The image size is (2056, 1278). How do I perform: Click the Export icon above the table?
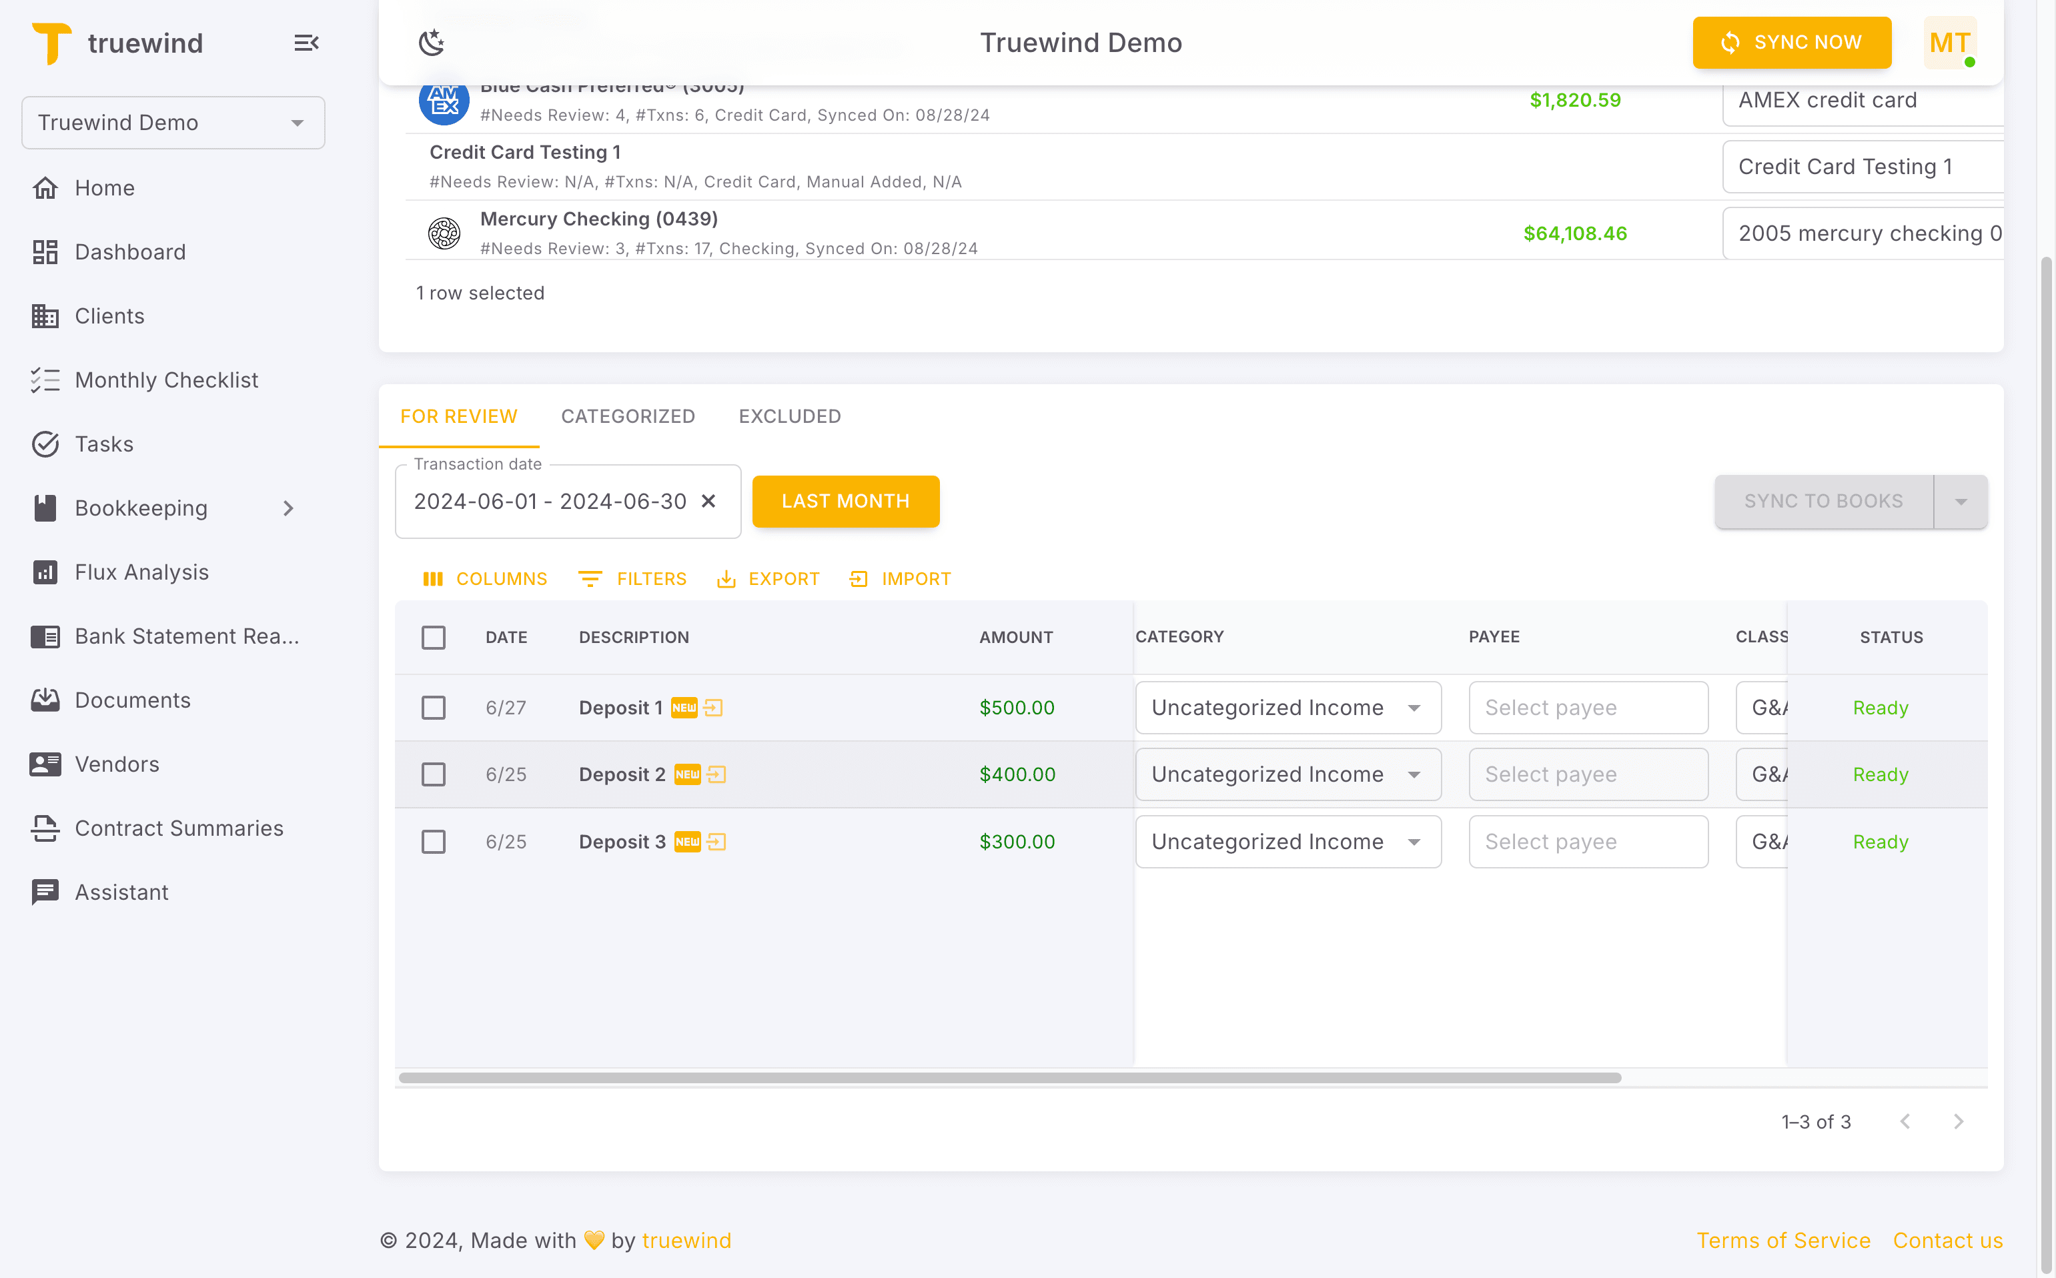click(768, 578)
